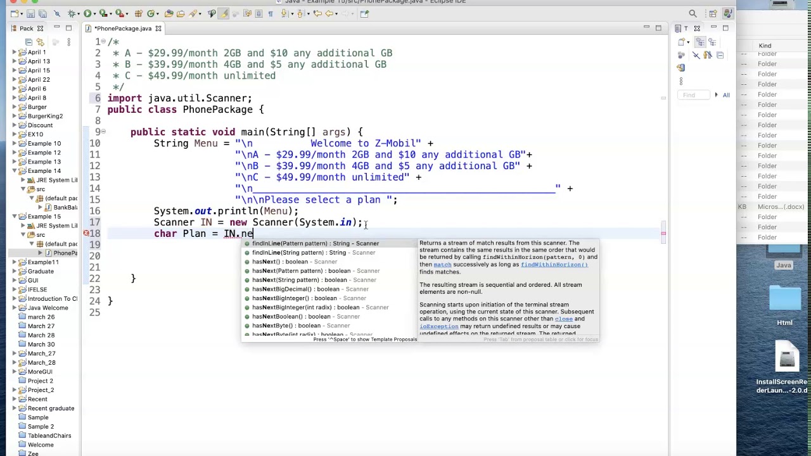The image size is (811, 456).
Task: Click the Open Perspective icon
Action: [713, 13]
